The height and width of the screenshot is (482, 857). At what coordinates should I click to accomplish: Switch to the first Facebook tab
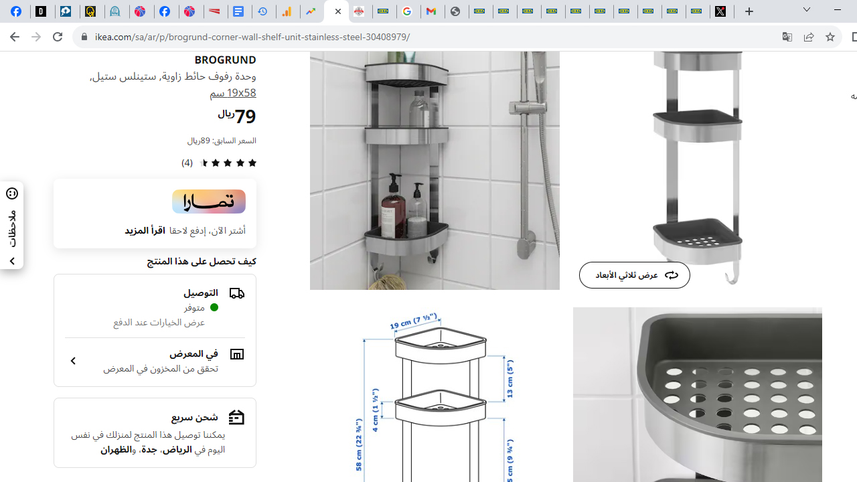pyautogui.click(x=17, y=11)
